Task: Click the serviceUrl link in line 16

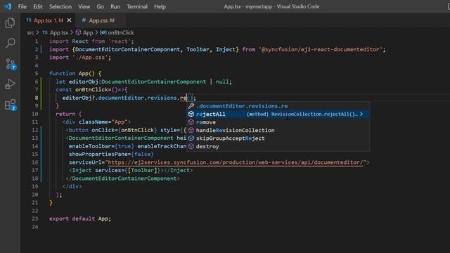Action: click(x=236, y=162)
